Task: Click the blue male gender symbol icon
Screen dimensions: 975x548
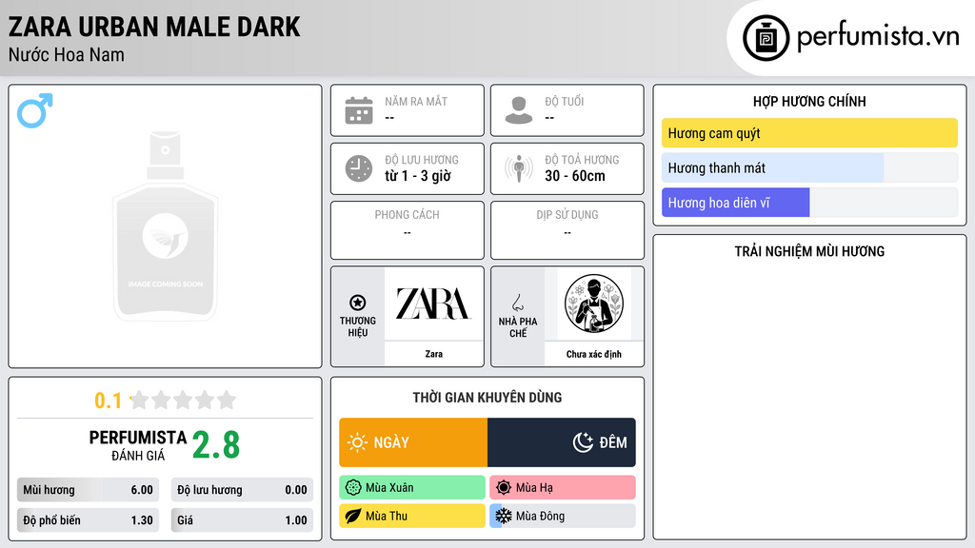Action: [x=35, y=110]
